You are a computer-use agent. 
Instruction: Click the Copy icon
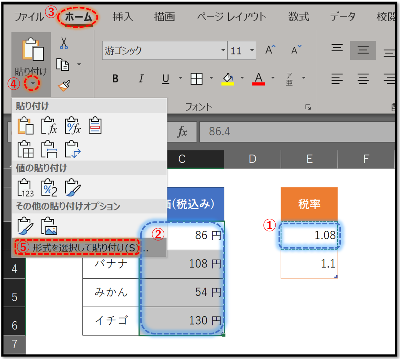[62, 65]
